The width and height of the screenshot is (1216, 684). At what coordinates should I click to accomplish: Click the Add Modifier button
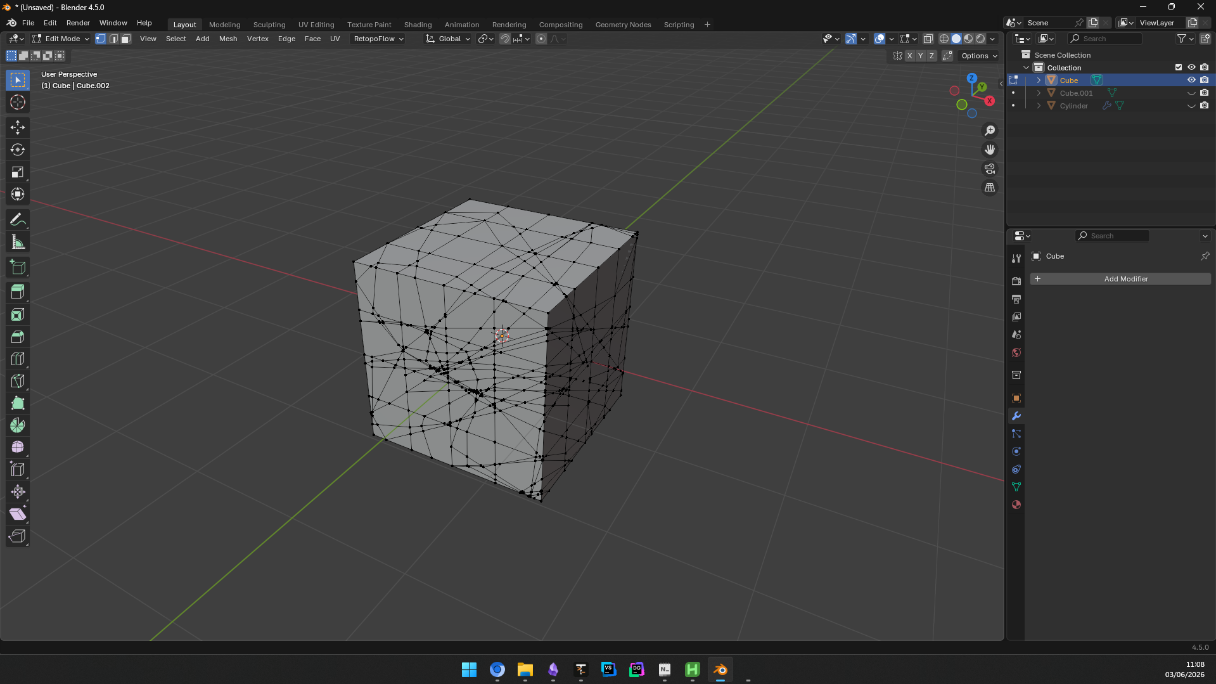tap(1120, 279)
